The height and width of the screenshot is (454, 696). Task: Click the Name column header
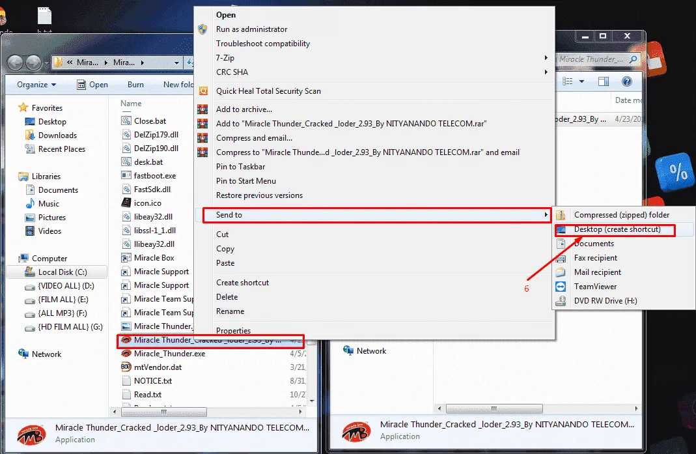(x=131, y=104)
